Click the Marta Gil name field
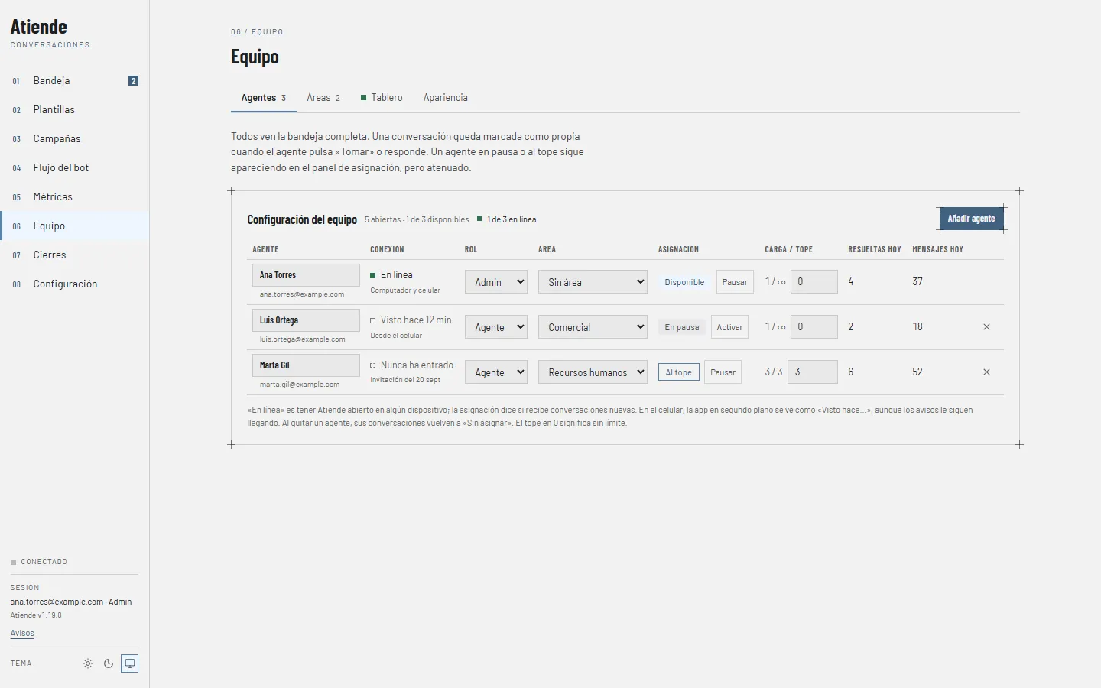The width and height of the screenshot is (1101, 688). coord(306,365)
